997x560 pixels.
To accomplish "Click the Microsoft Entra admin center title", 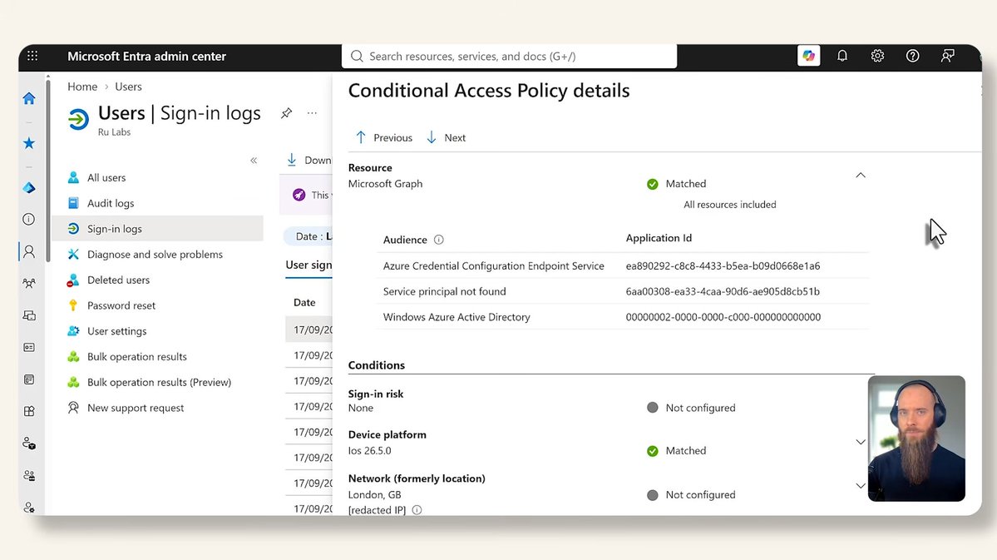I will [147, 56].
